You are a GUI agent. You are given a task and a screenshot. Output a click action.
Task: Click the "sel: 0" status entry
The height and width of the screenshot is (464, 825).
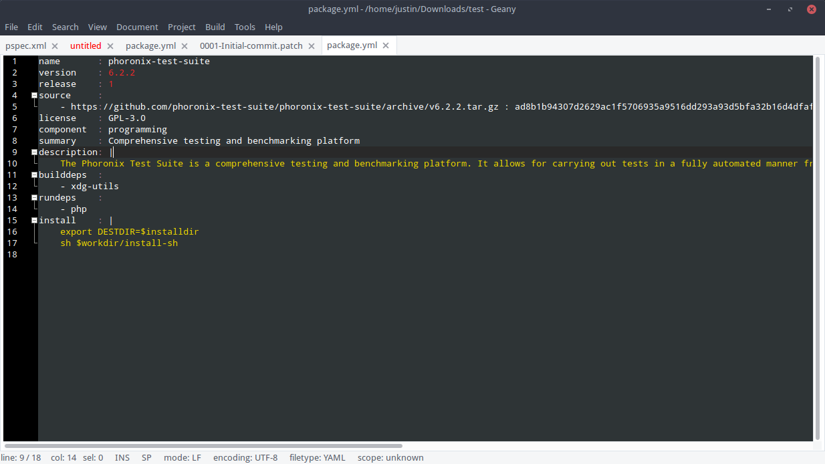coord(93,458)
